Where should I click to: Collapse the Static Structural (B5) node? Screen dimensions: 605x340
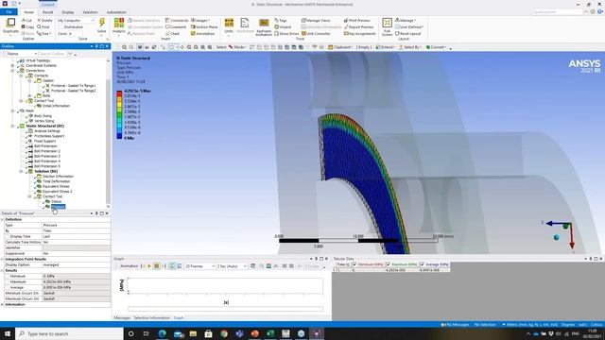click(12, 126)
